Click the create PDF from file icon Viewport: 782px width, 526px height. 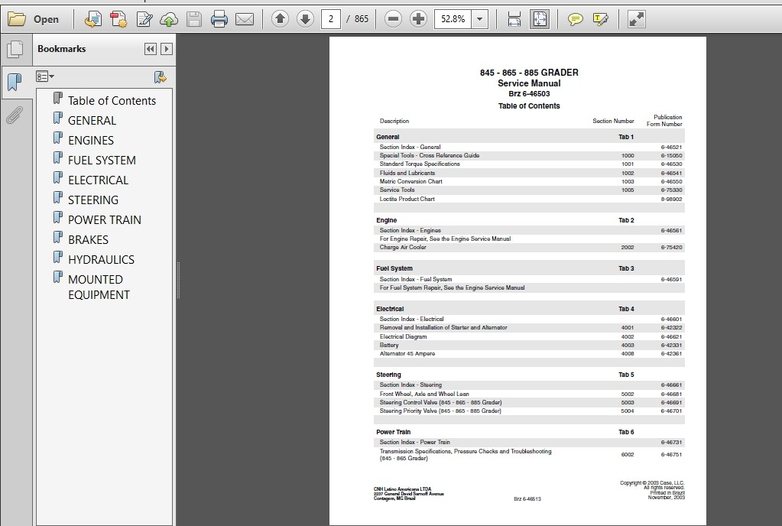click(x=92, y=19)
